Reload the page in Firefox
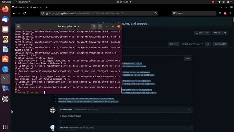The image size is (234, 132). click(24, 13)
